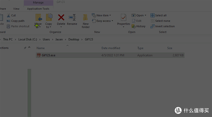
Task: Click the Select none icon
Action: click(152, 21)
